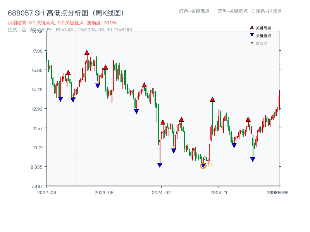This screenshot has width=310, height=232.
Task: Select the first red high marker after 2022-08
Action: [68, 73]
